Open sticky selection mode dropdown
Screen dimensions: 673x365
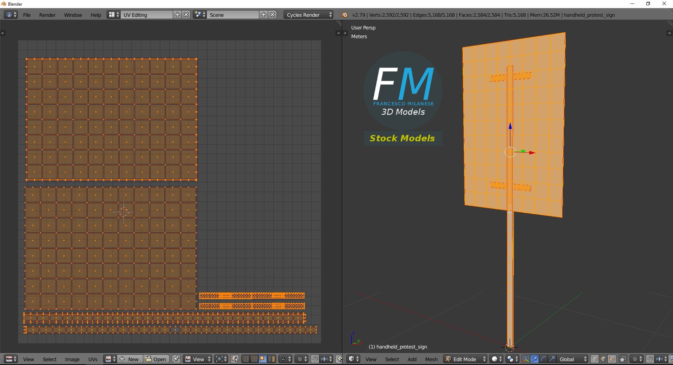285,359
